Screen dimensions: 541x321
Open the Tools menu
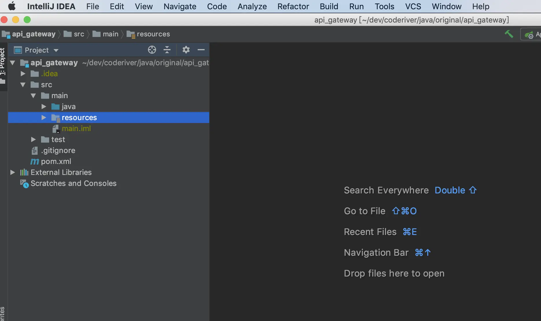[x=384, y=6]
